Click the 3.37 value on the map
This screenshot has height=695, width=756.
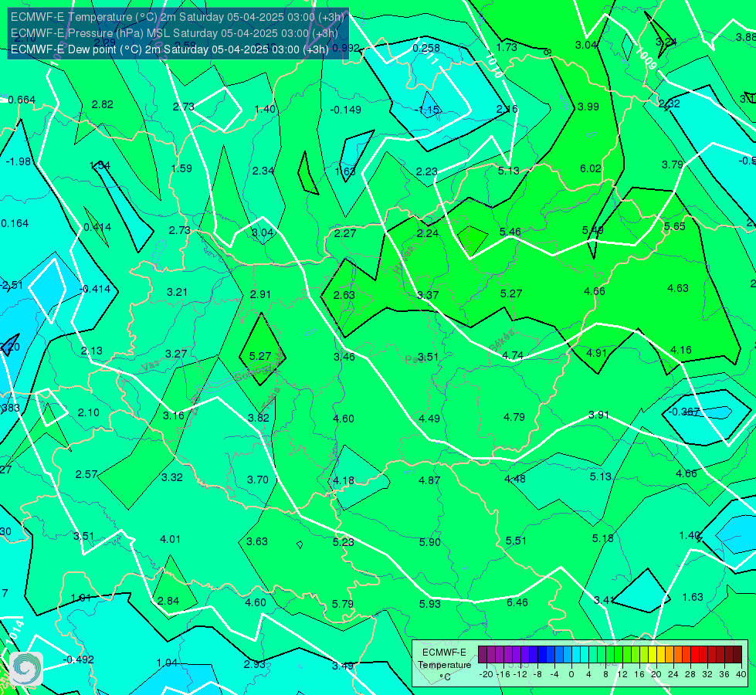(428, 295)
